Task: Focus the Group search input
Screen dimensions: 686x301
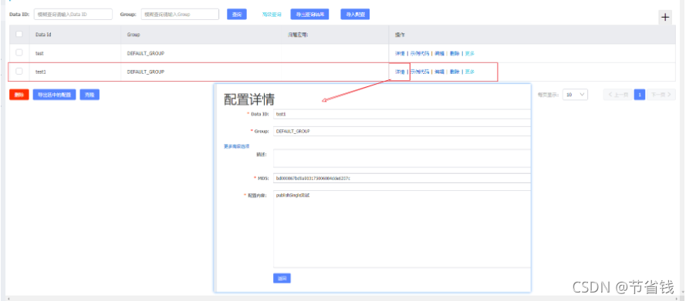Action: pyautogui.click(x=180, y=15)
